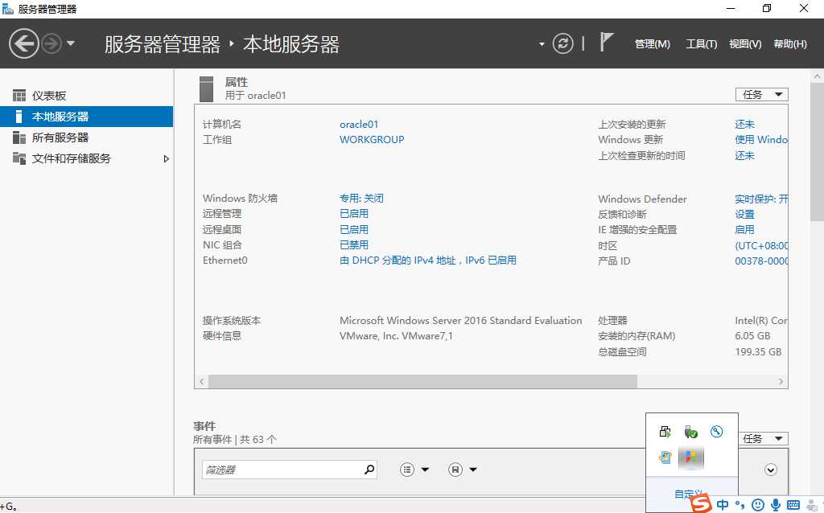Image resolution: width=824 pixels, height=513 pixels.
Task: Click text Microsoft Windows Server 2016 Standard Evaluation
Action: [461, 320]
